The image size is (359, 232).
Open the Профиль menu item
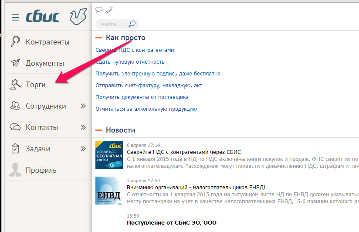coord(41,170)
